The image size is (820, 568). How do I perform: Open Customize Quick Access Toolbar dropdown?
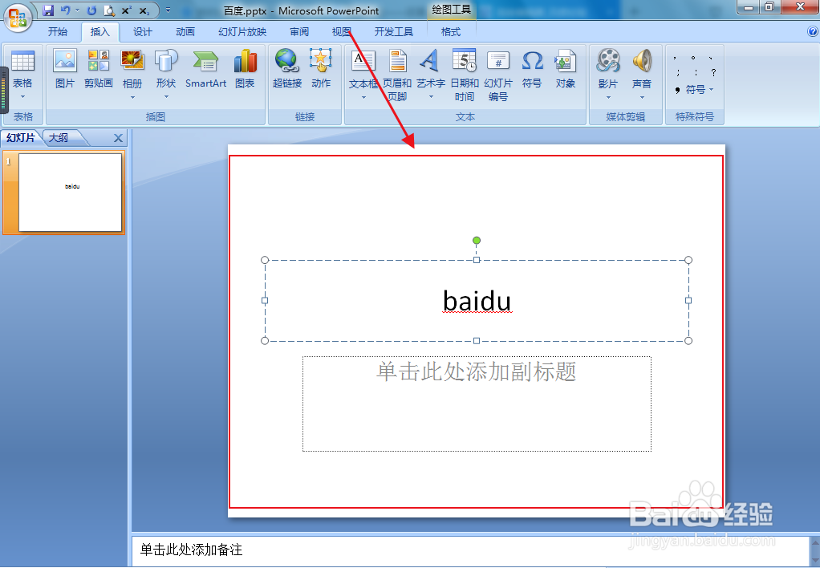168,10
